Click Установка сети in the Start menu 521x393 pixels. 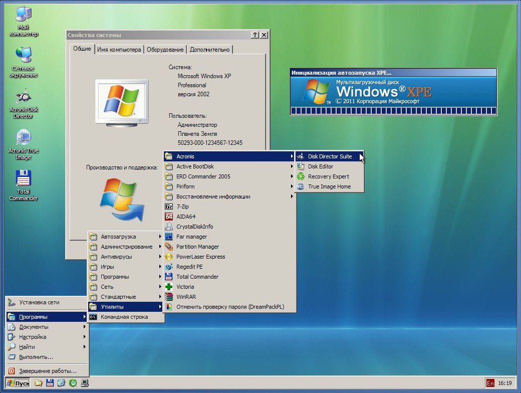pos(47,303)
